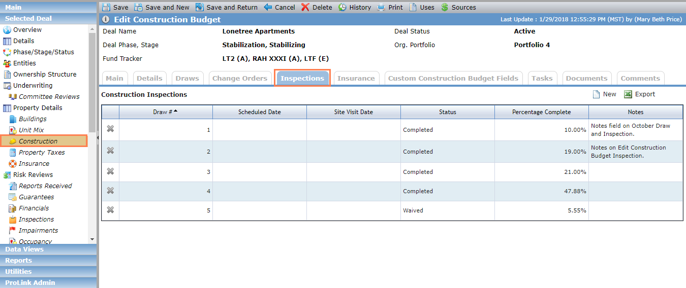Delete inspection row for draw 3
The width and height of the screenshot is (686, 288).
tap(110, 171)
